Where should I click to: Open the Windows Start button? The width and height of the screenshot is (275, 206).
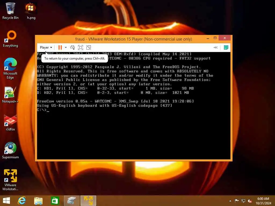pos(6,201)
